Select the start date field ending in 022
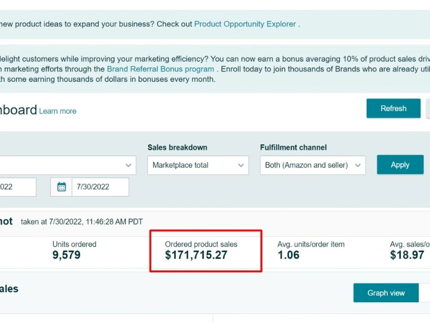The width and height of the screenshot is (430, 323). [18, 187]
